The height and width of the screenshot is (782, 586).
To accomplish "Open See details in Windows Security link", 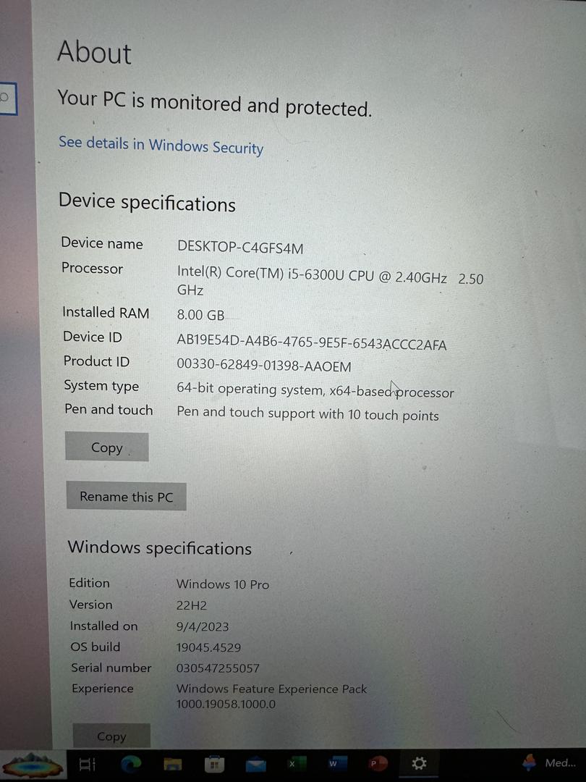I will coord(161,145).
